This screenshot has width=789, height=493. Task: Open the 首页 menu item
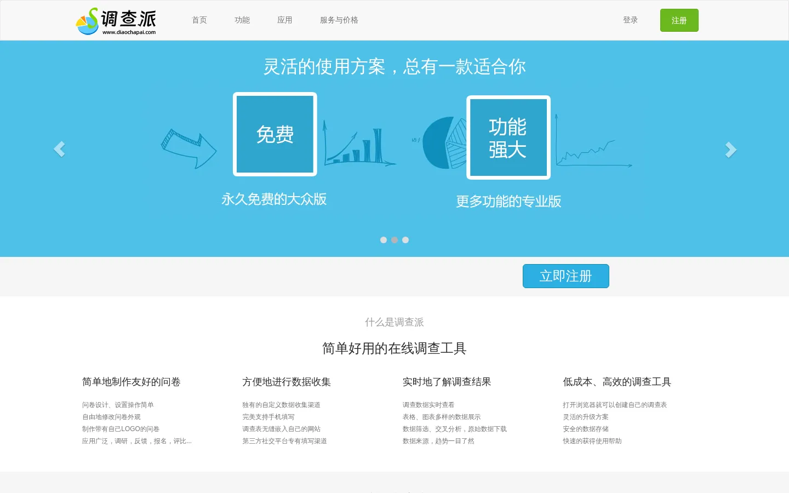click(199, 20)
